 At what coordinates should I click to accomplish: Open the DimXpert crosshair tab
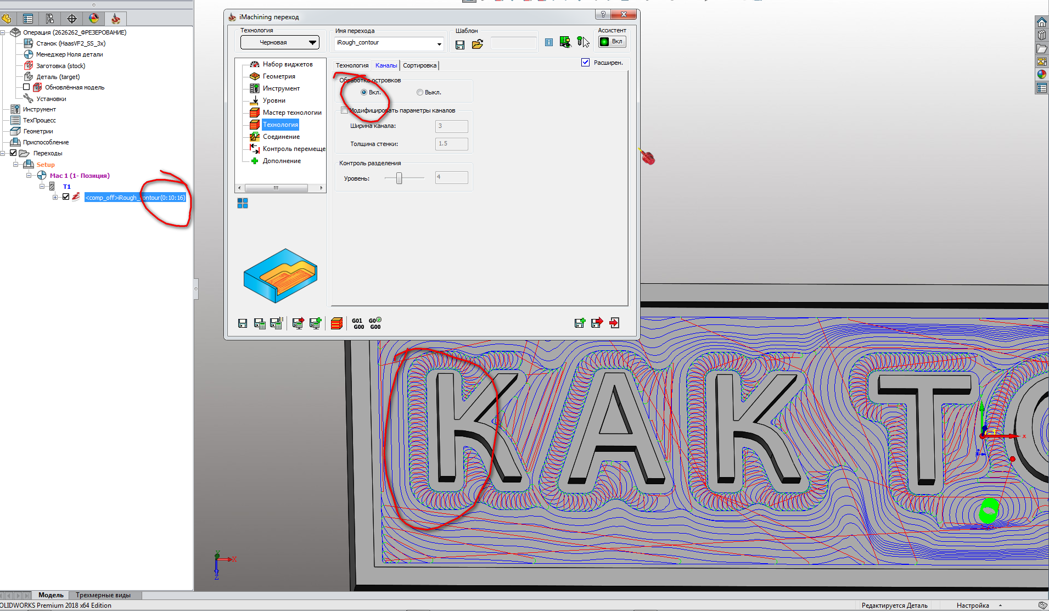coord(72,19)
